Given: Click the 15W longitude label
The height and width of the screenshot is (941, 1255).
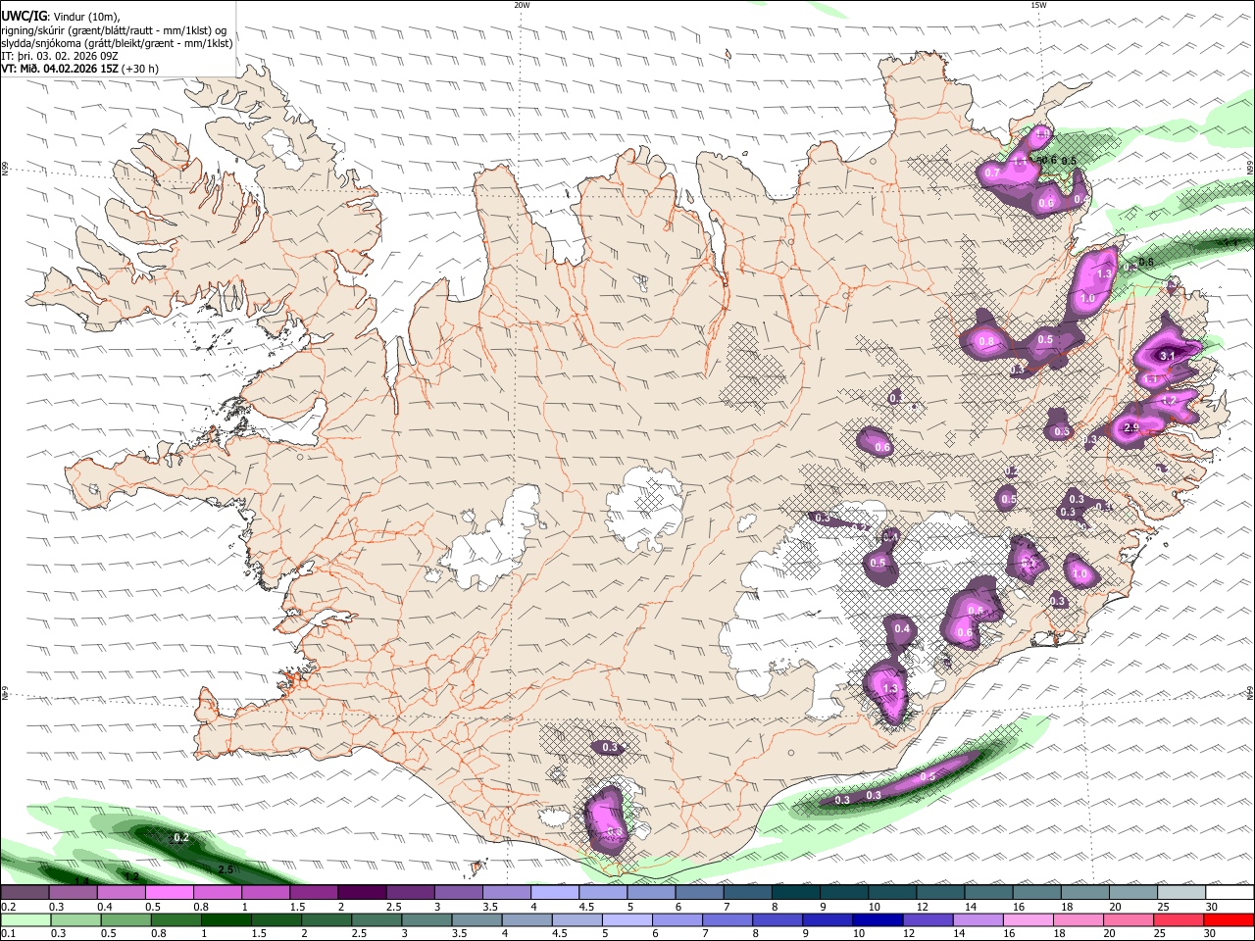Looking at the screenshot, I should [1037, 5].
